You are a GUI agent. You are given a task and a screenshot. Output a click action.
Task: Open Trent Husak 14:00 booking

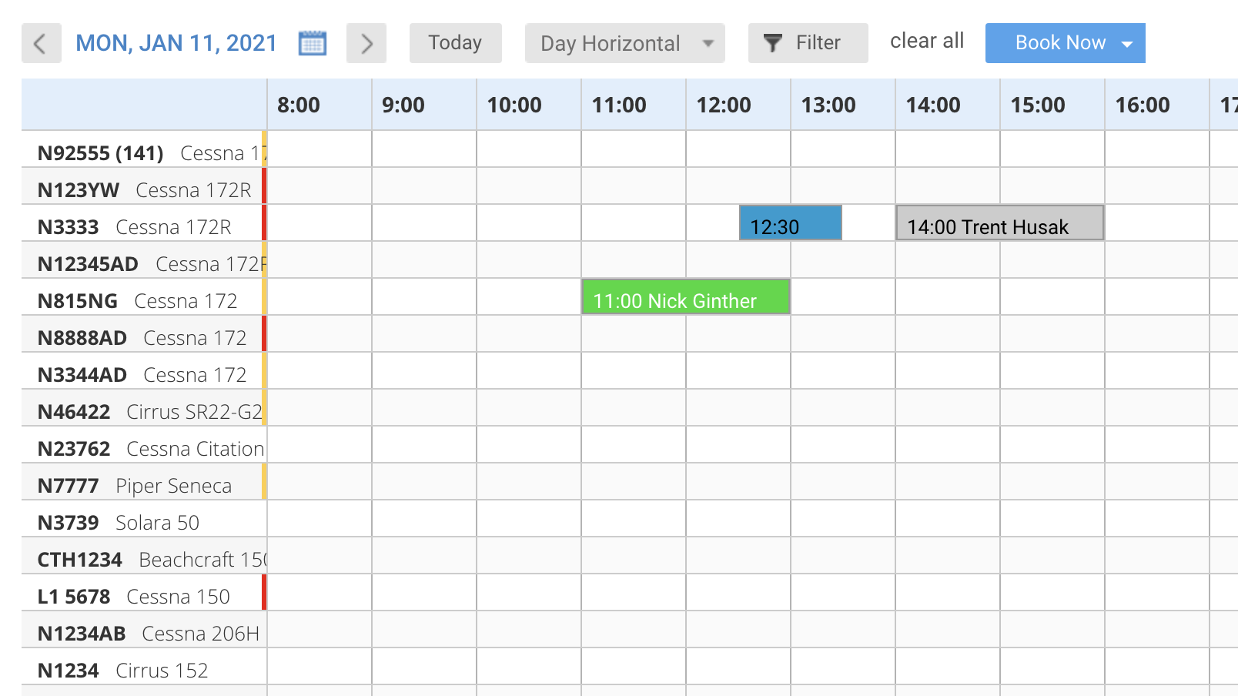coord(999,223)
